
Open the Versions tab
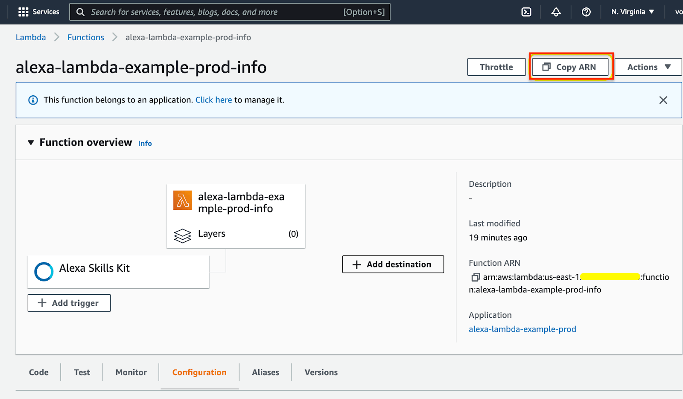point(321,372)
